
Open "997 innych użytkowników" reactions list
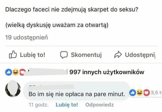point(107,72)
